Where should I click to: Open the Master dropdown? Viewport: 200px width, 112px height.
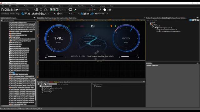pyautogui.click(x=107, y=14)
